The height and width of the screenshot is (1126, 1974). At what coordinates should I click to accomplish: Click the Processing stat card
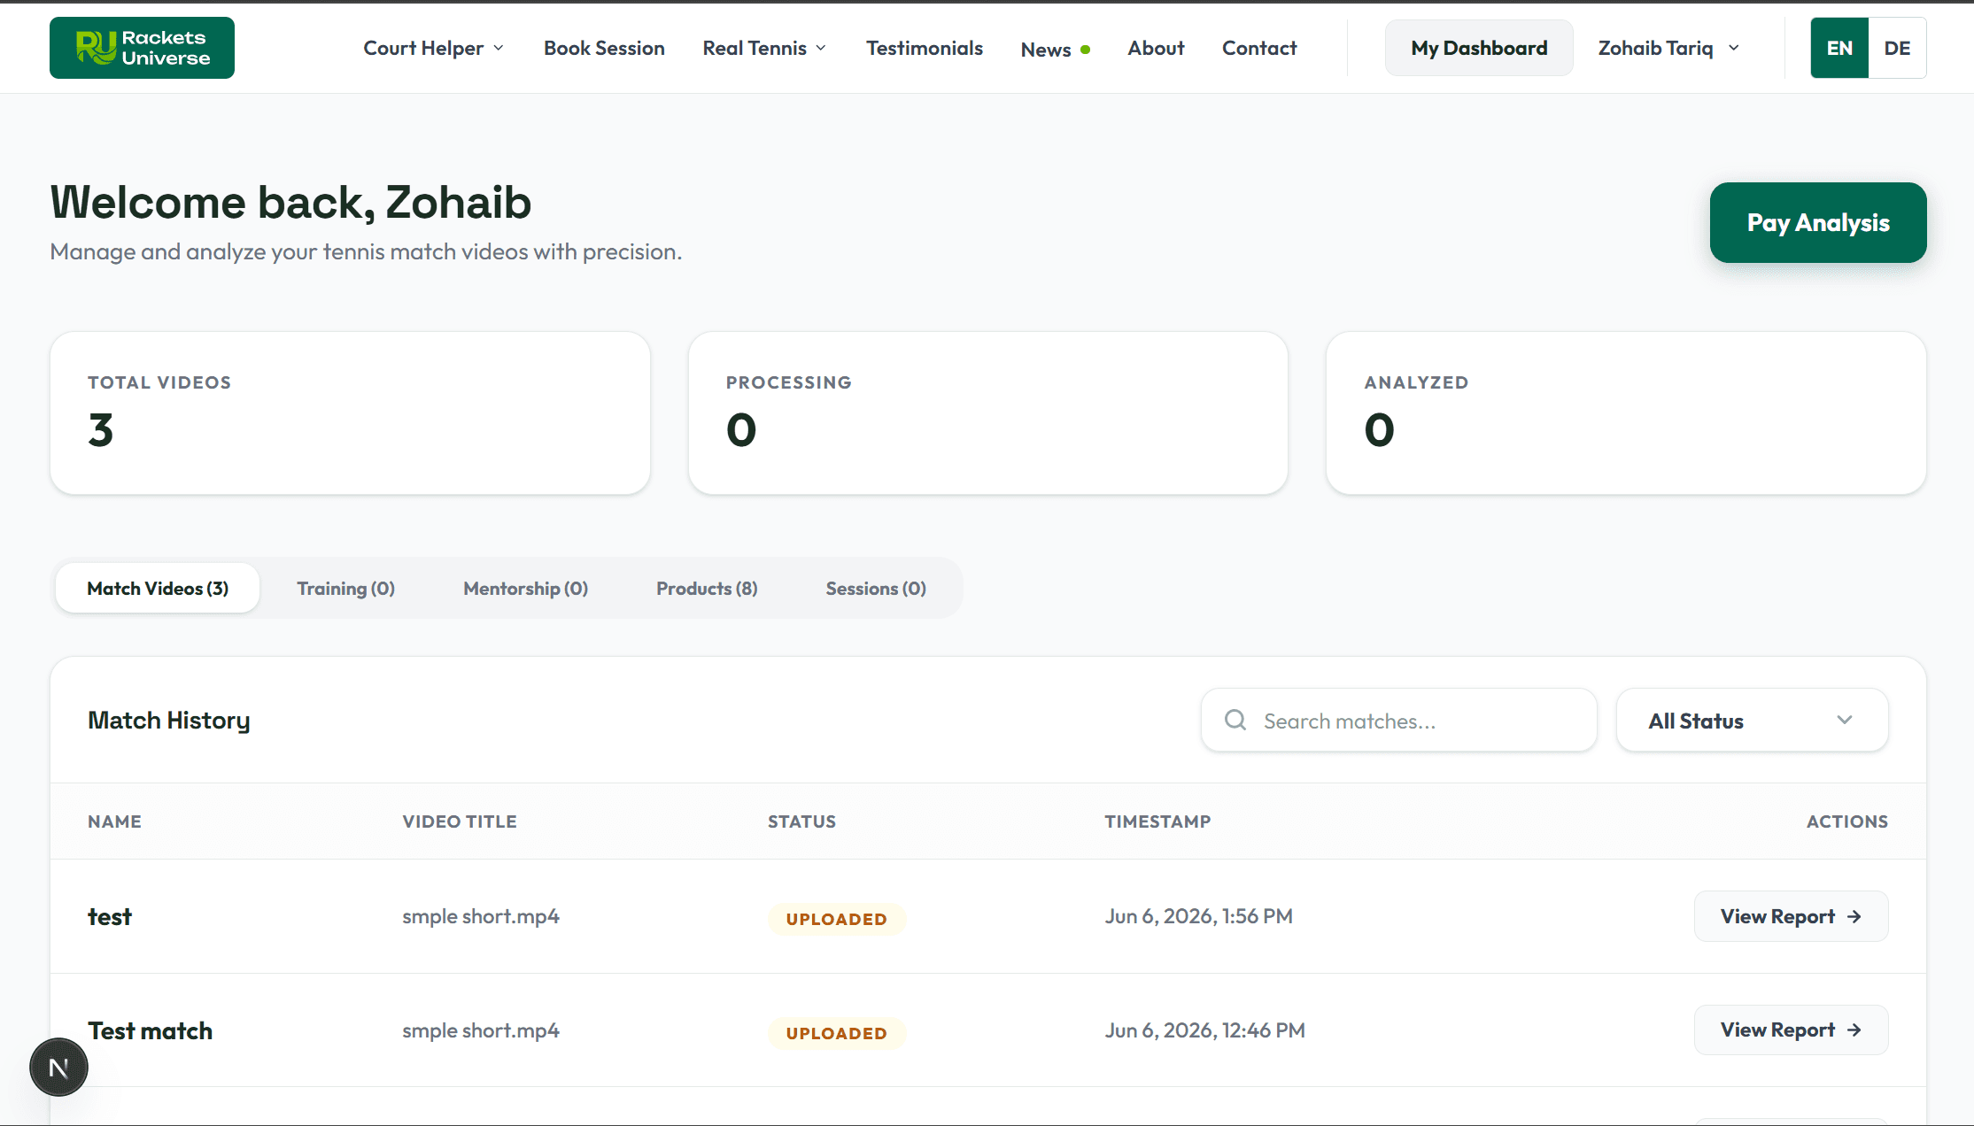[x=988, y=413]
